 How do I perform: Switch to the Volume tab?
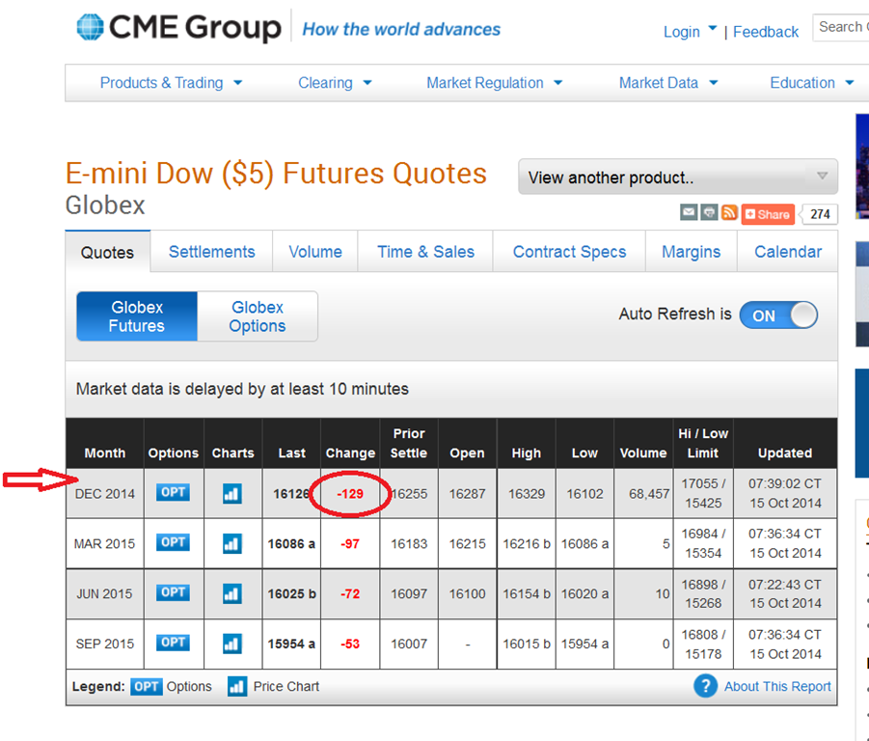click(x=315, y=252)
